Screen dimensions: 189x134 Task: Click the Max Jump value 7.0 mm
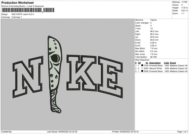(x=154, y=54)
